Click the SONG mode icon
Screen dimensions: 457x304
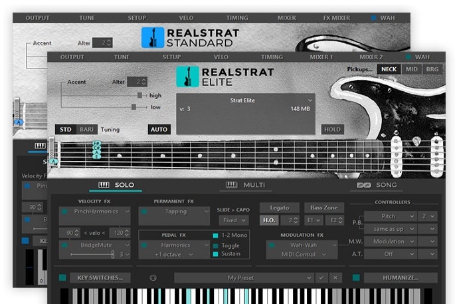[363, 185]
